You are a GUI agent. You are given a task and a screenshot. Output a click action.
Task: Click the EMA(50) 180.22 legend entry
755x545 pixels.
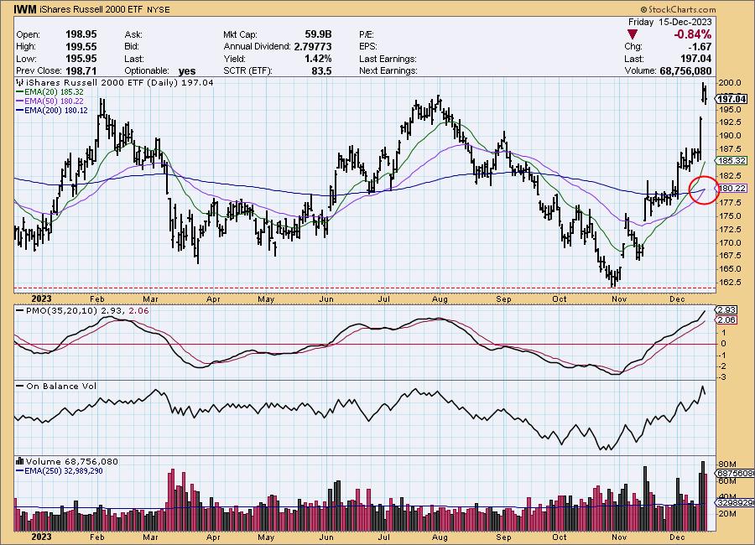click(x=54, y=101)
